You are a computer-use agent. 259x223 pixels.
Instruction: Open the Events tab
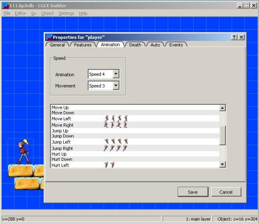coord(176,45)
